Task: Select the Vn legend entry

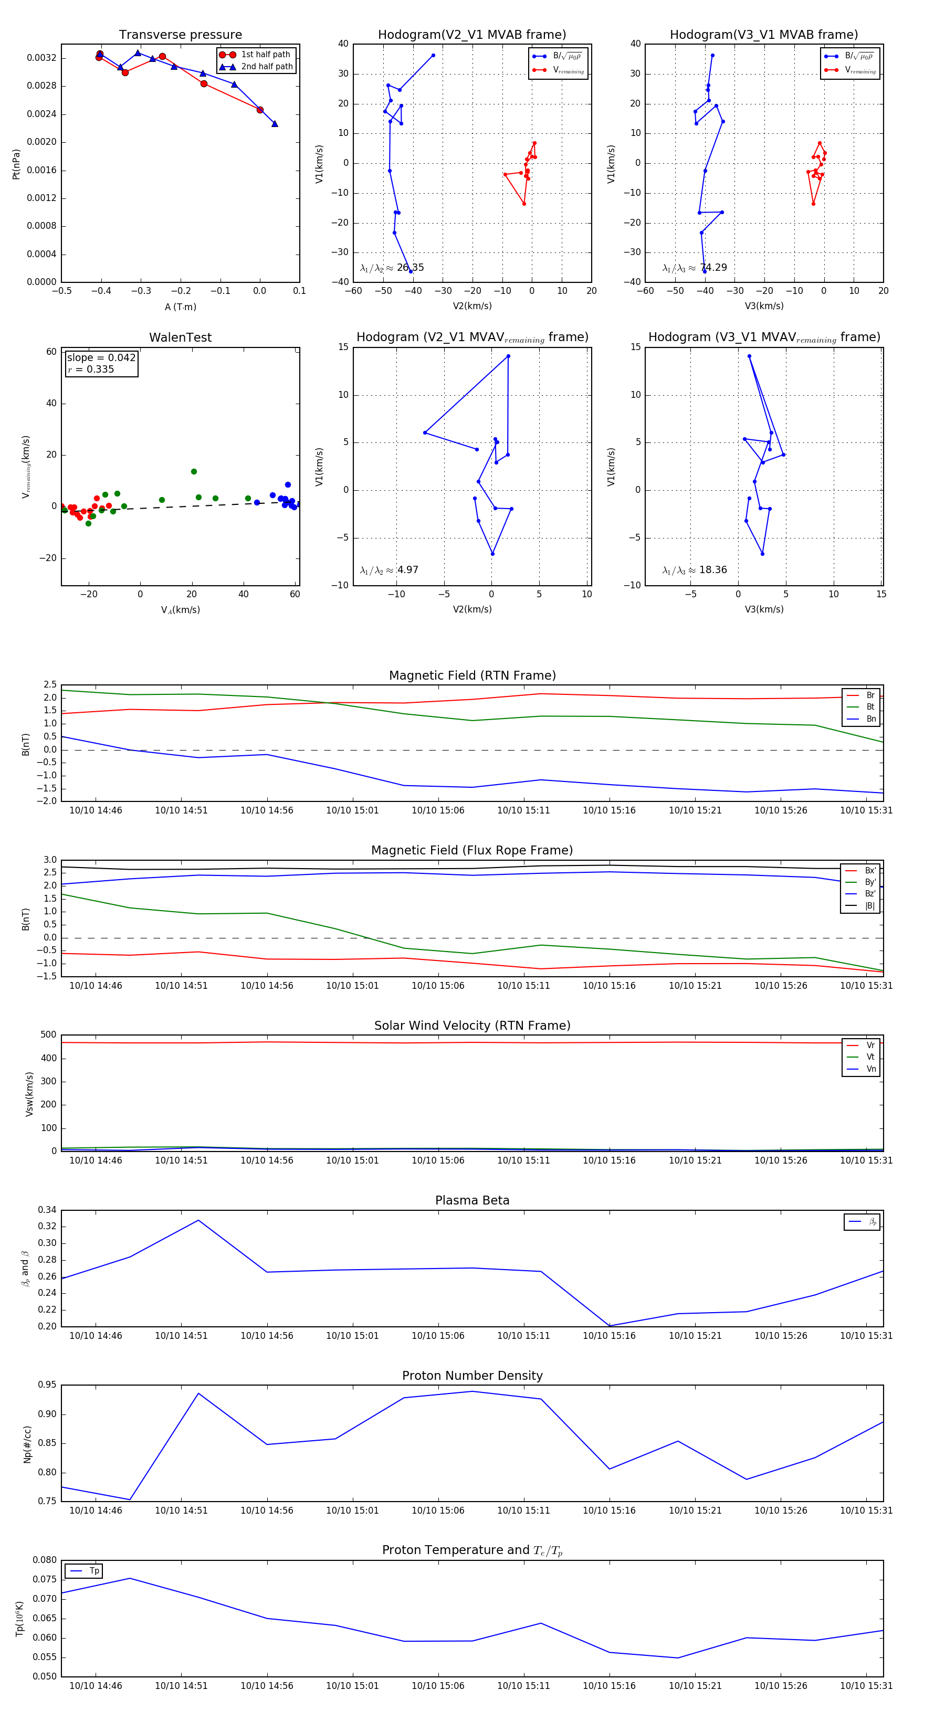Action: [862, 1069]
